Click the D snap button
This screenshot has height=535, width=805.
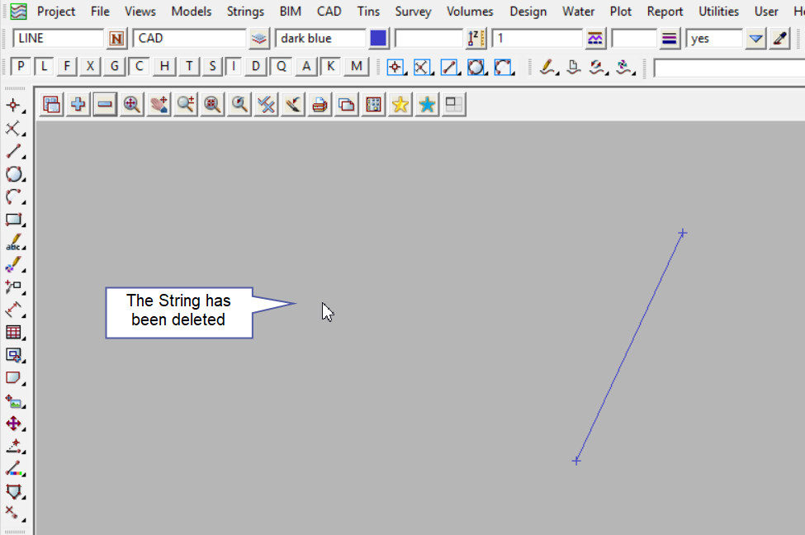(x=256, y=66)
